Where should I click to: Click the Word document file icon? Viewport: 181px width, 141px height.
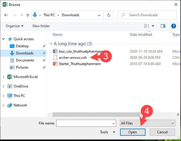point(55,51)
